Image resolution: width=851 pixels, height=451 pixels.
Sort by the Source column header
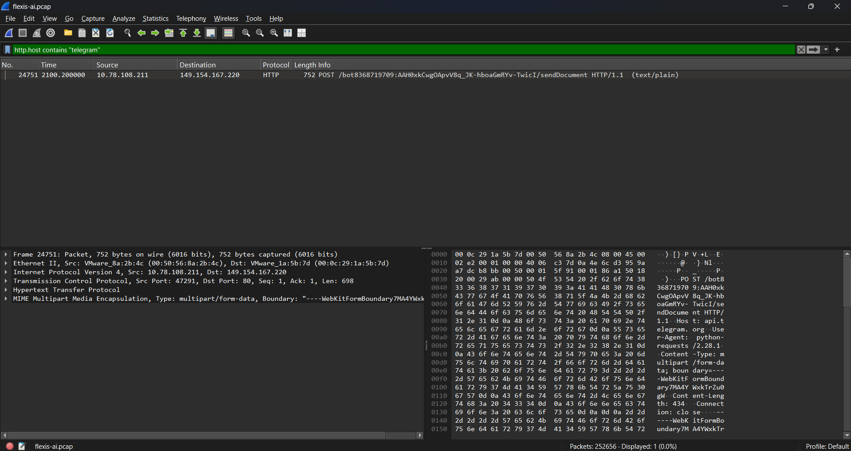(x=136, y=65)
